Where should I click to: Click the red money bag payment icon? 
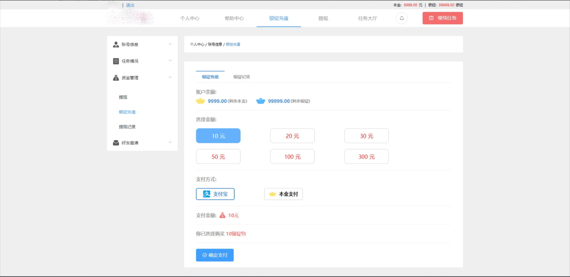pos(222,215)
